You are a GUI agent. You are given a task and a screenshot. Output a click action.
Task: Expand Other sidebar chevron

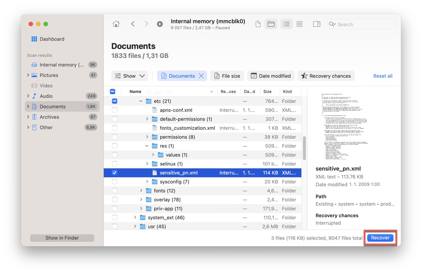tap(28, 127)
